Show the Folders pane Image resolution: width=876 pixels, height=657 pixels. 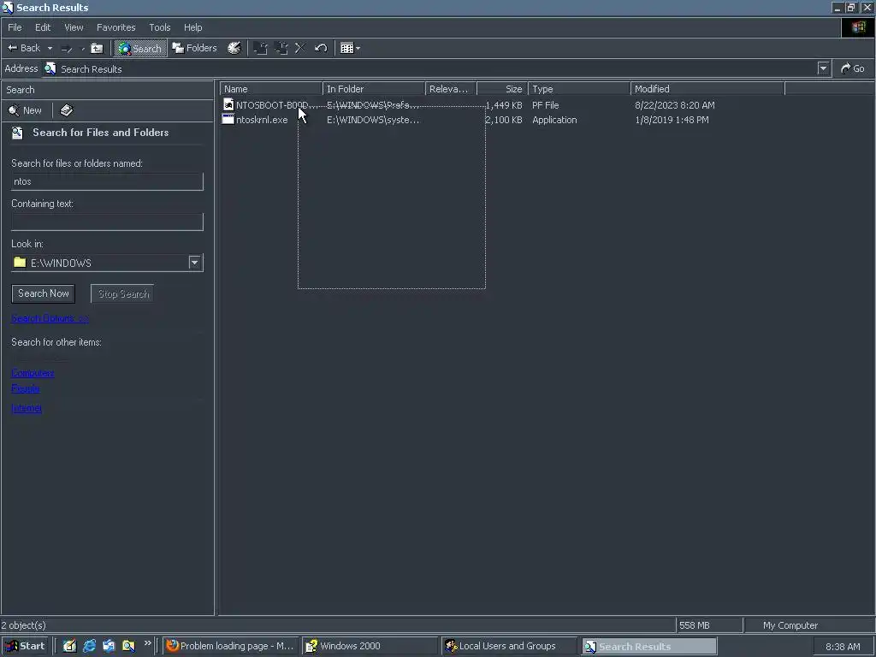(x=194, y=48)
